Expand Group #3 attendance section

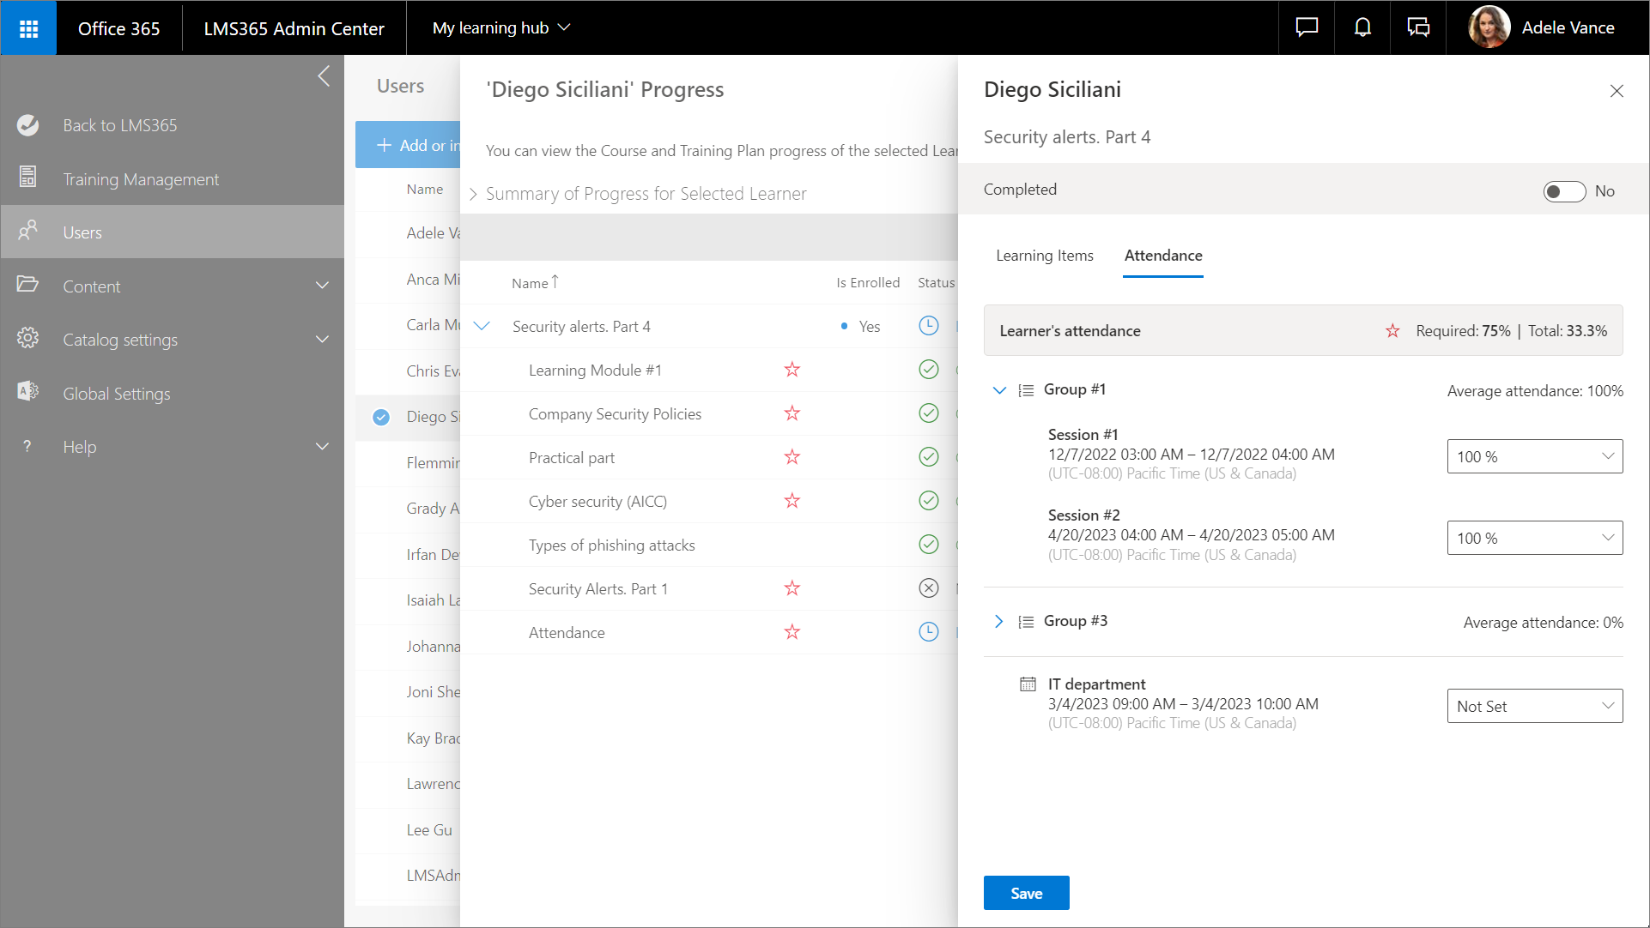pos(998,622)
